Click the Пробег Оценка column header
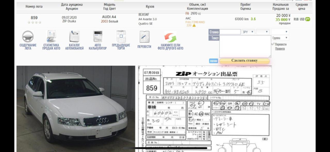This screenshot has height=152, width=330. point(245,7)
